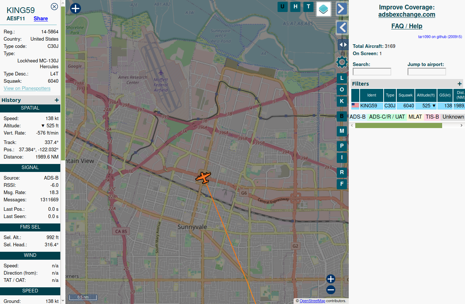
Task: Click the table scrollbar left arrow
Action: pos(351,126)
